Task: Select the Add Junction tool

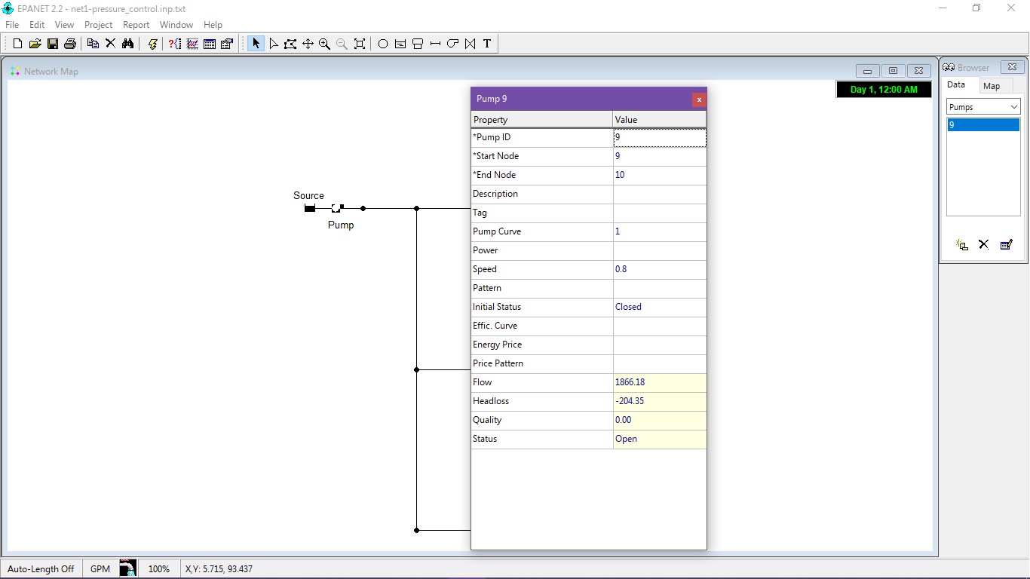Action: [382, 43]
